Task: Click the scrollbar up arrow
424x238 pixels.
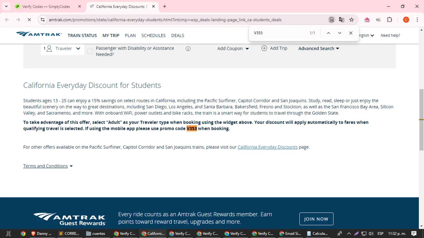Action: [421, 29]
